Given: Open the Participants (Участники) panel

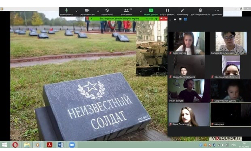Looking at the screenshot, I should pyautogui.click(x=127, y=11).
